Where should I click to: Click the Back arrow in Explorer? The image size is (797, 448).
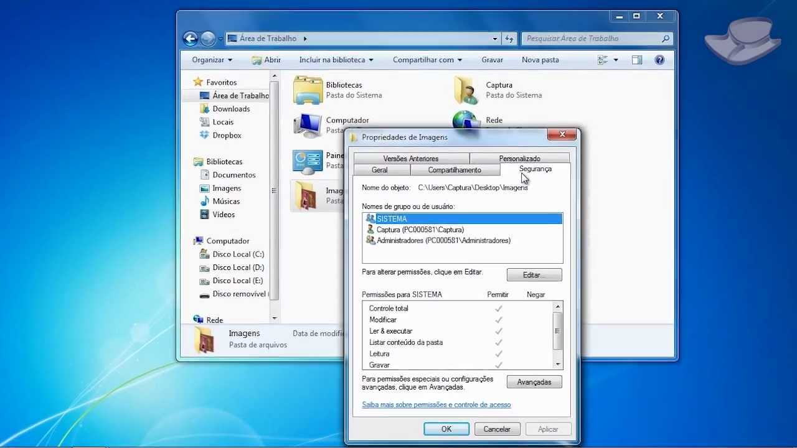point(191,39)
